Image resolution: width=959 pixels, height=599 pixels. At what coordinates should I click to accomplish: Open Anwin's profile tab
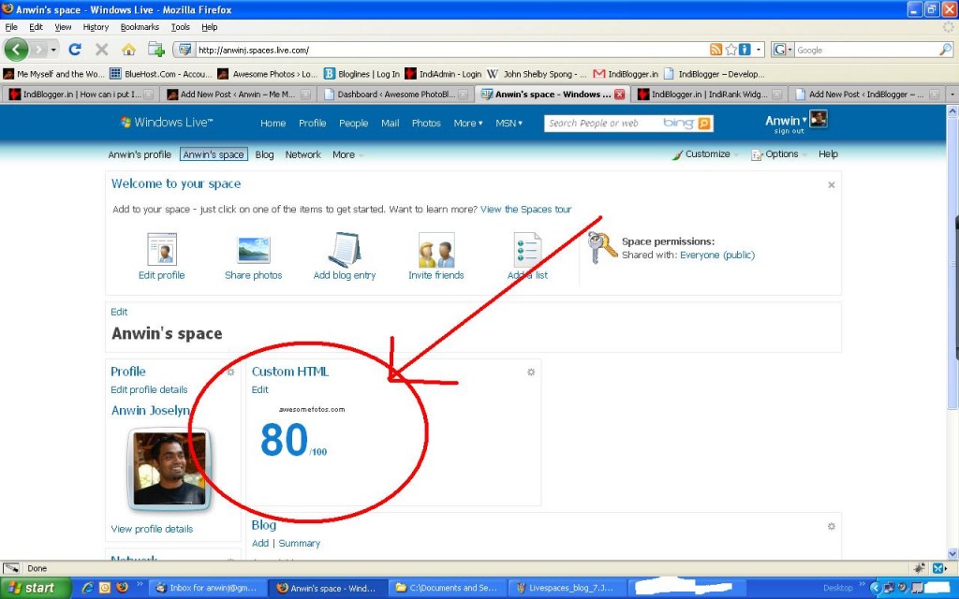pos(140,154)
